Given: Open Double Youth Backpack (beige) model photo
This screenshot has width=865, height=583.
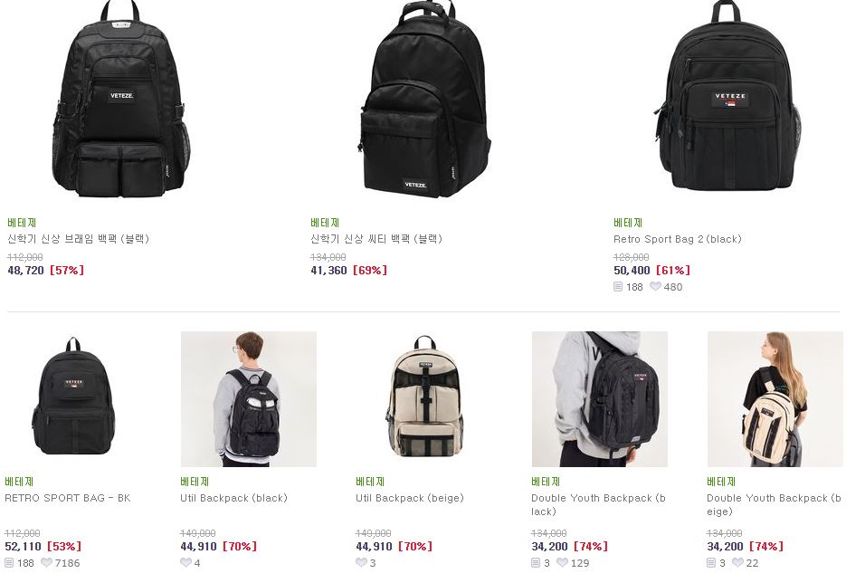Looking at the screenshot, I should click(775, 399).
